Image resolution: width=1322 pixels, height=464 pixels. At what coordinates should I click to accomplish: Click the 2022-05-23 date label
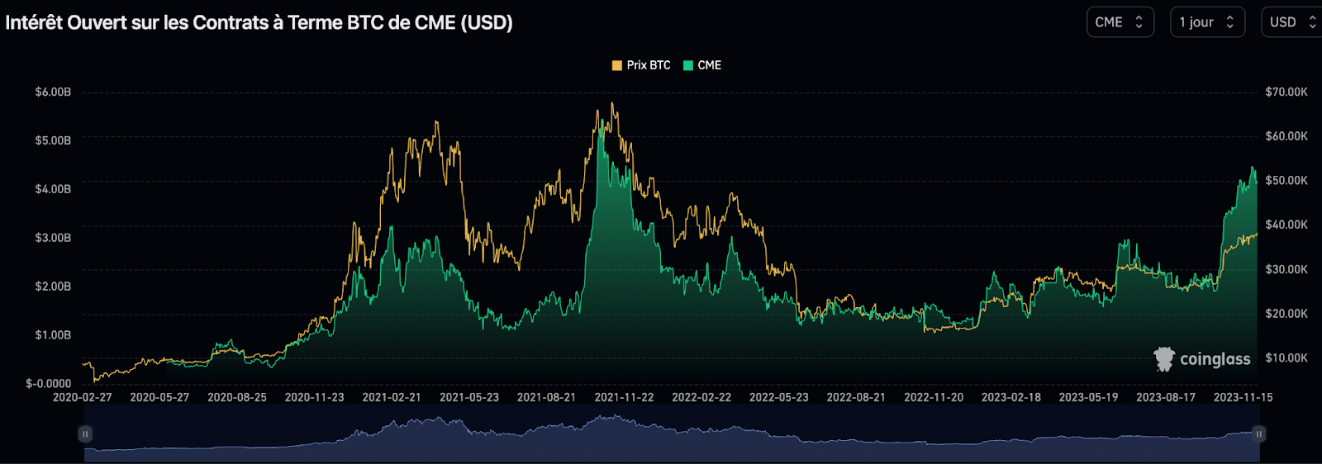point(779,397)
